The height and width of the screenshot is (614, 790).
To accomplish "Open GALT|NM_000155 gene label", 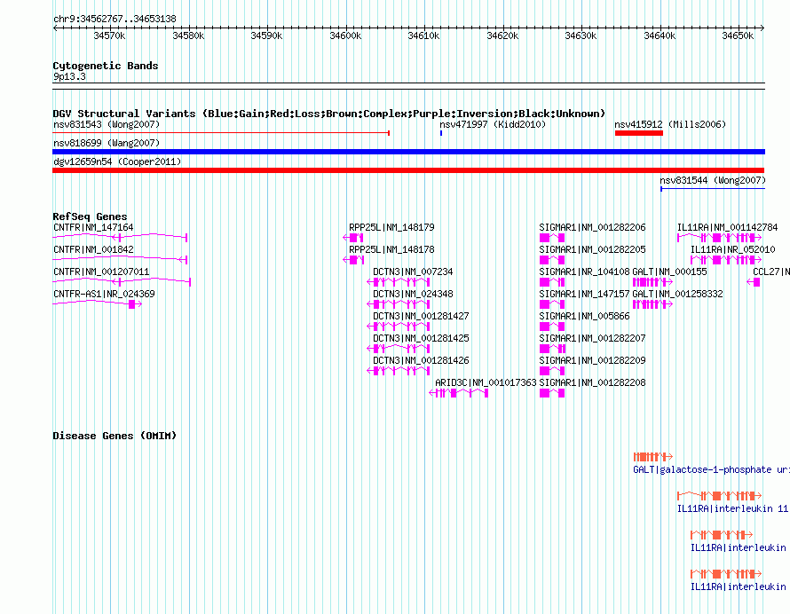I will 669,272.
